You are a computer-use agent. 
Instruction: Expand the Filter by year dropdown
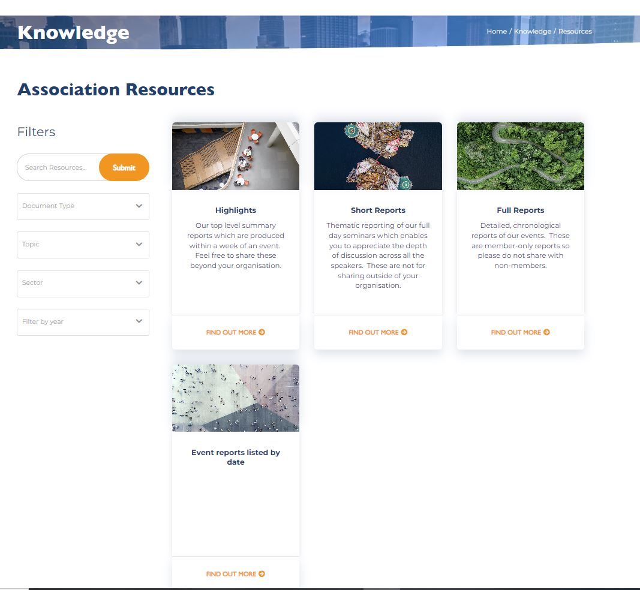(83, 322)
